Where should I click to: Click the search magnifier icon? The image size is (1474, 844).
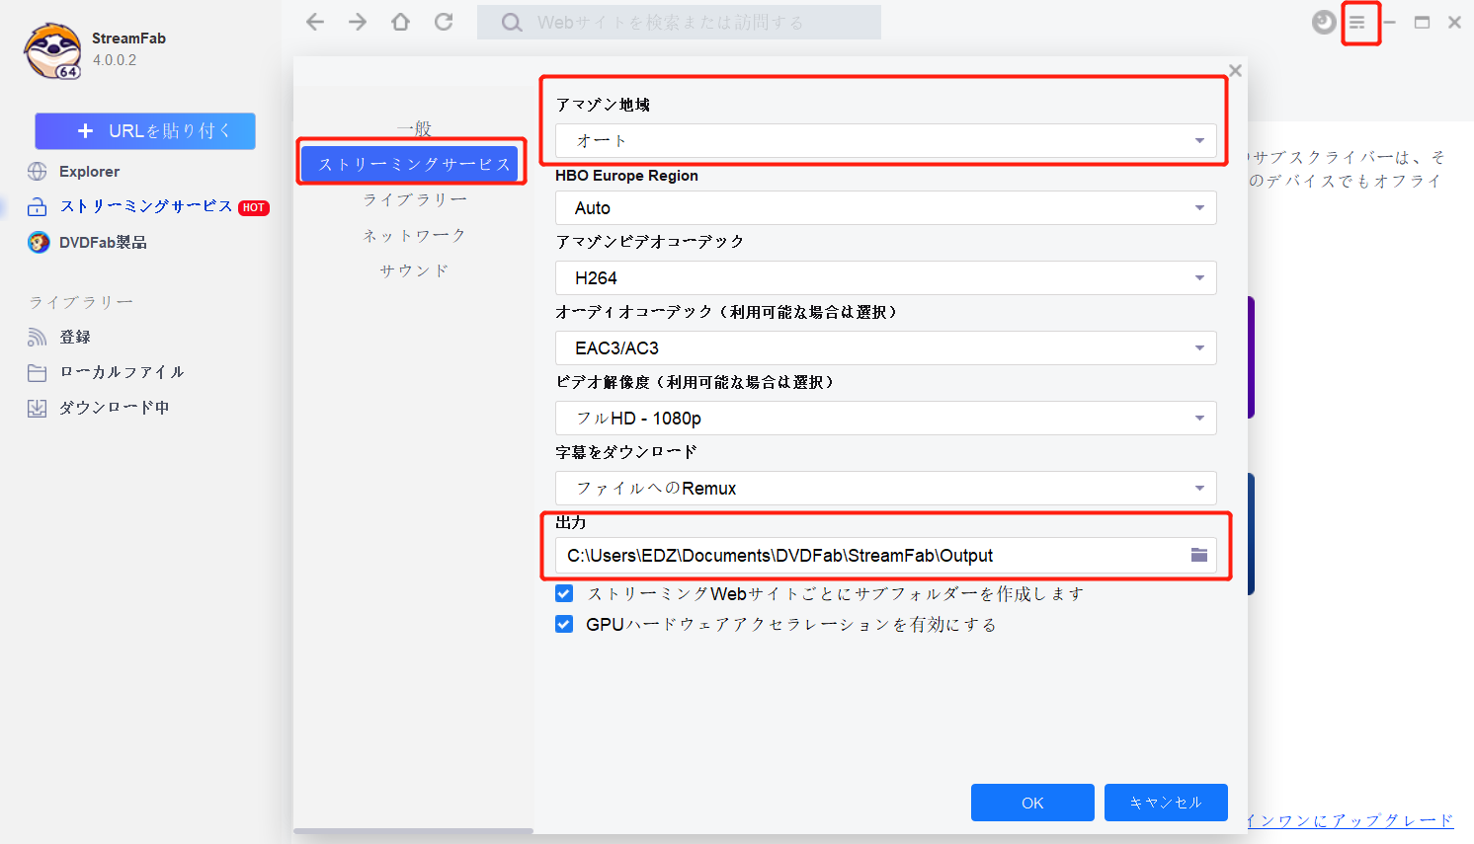[511, 22]
